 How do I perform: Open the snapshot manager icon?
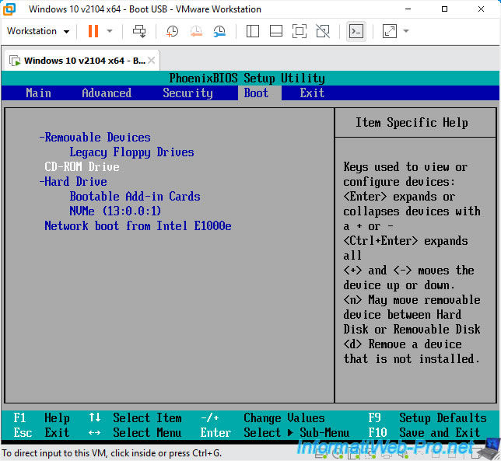[219, 31]
